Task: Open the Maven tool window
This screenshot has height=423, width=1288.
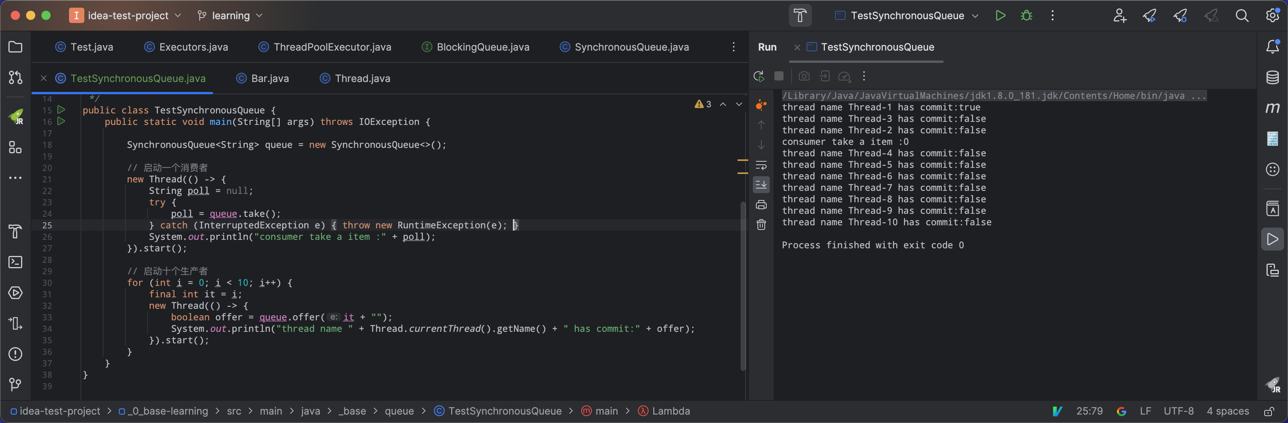Action: tap(1272, 108)
